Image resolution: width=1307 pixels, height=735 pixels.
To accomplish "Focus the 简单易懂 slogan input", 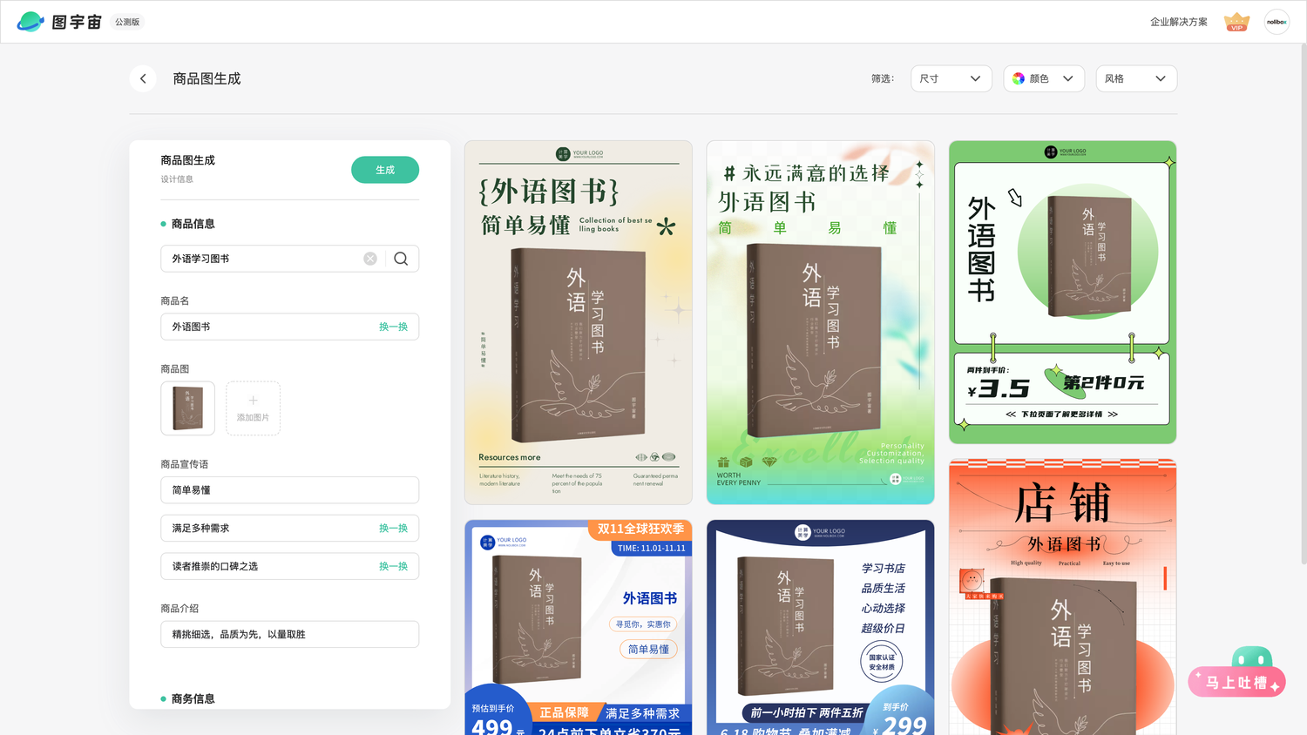I will [290, 490].
